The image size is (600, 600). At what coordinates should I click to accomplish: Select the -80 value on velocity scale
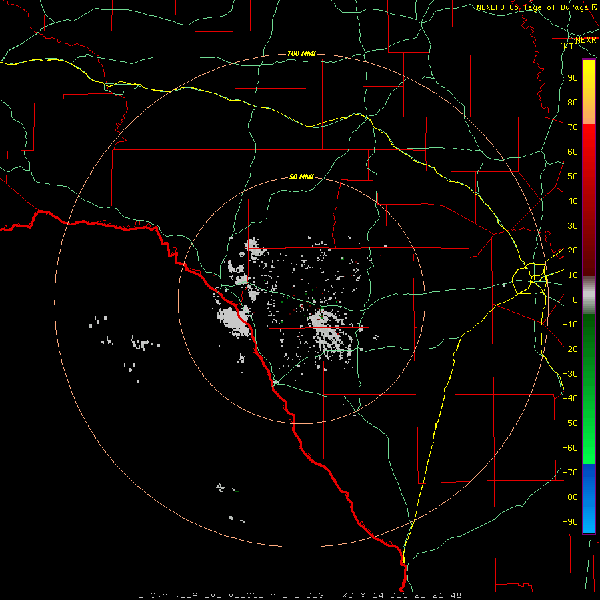(x=570, y=497)
